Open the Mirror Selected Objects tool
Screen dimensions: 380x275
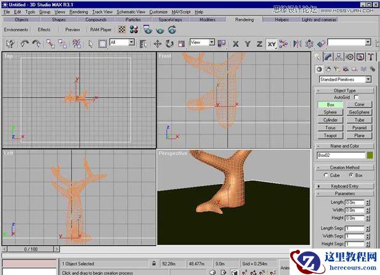(297, 44)
